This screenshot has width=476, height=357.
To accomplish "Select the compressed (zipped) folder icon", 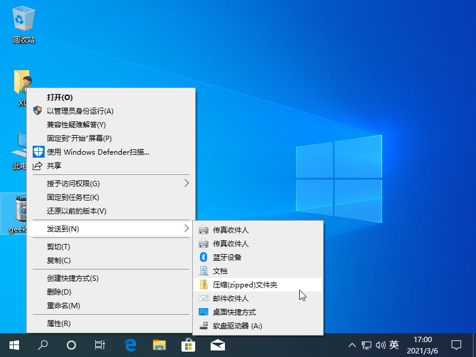I will 203,284.
